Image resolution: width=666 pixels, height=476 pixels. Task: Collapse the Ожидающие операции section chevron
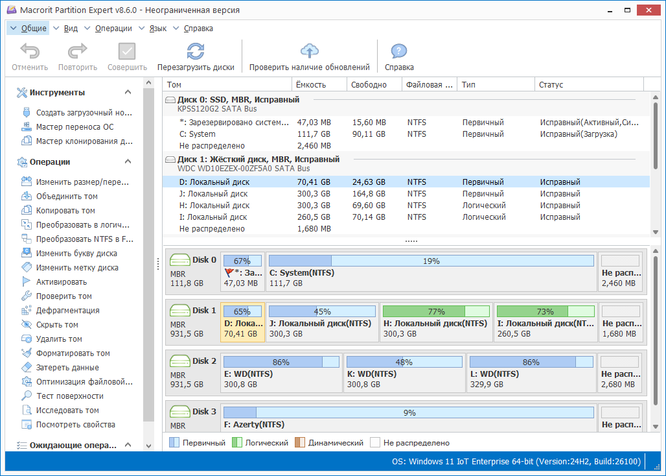point(128,445)
